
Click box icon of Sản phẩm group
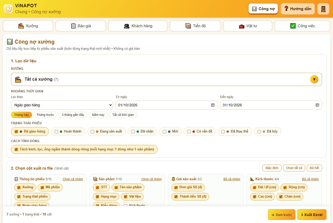[x=95, y=179]
